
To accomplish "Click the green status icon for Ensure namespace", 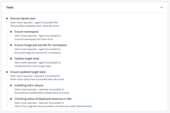I will point(11,32).
